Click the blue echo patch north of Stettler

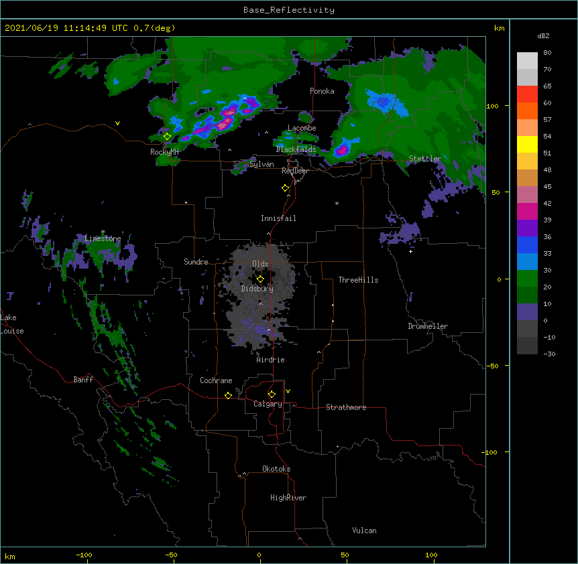click(x=386, y=102)
